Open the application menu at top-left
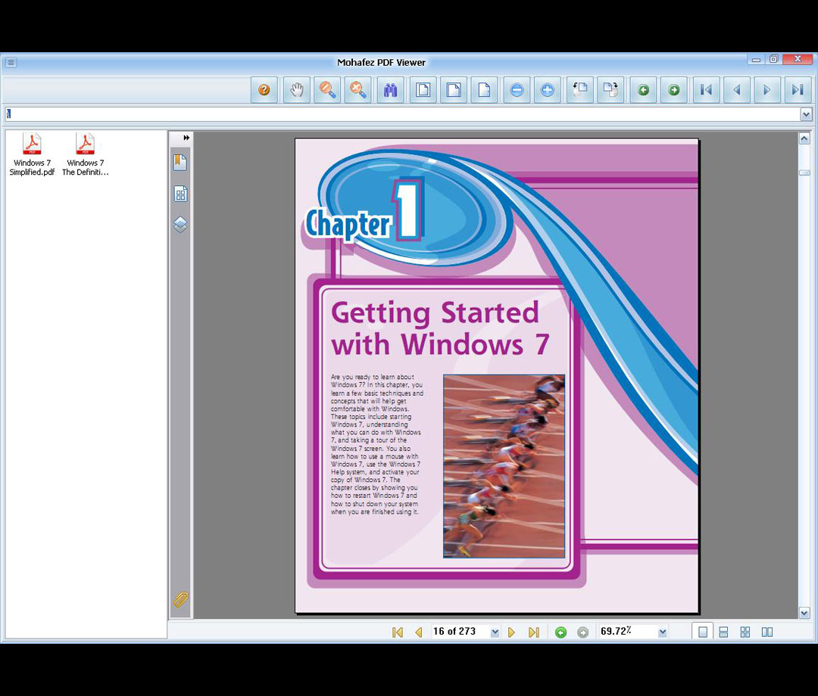818x696 pixels. coord(11,63)
